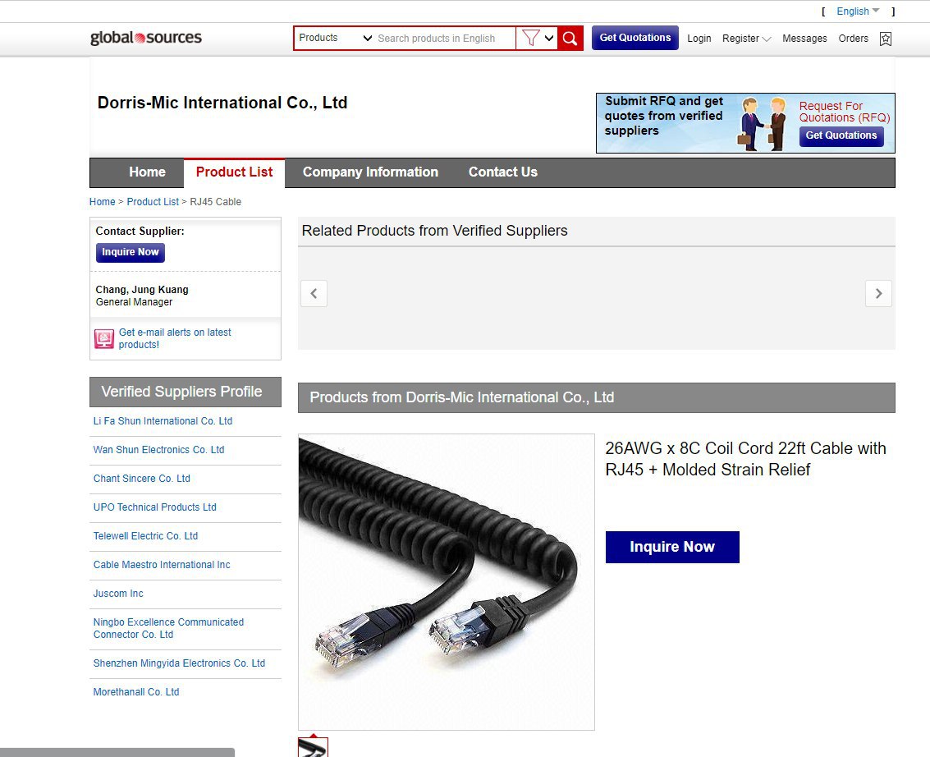Expand the Register dropdown menu
The width and height of the screenshot is (930, 757).
(x=746, y=39)
